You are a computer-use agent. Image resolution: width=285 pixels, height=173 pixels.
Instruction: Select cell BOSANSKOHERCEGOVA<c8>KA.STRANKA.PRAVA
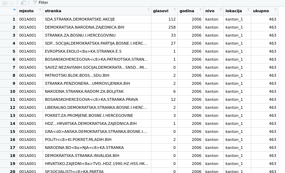pyautogui.click(x=97, y=99)
